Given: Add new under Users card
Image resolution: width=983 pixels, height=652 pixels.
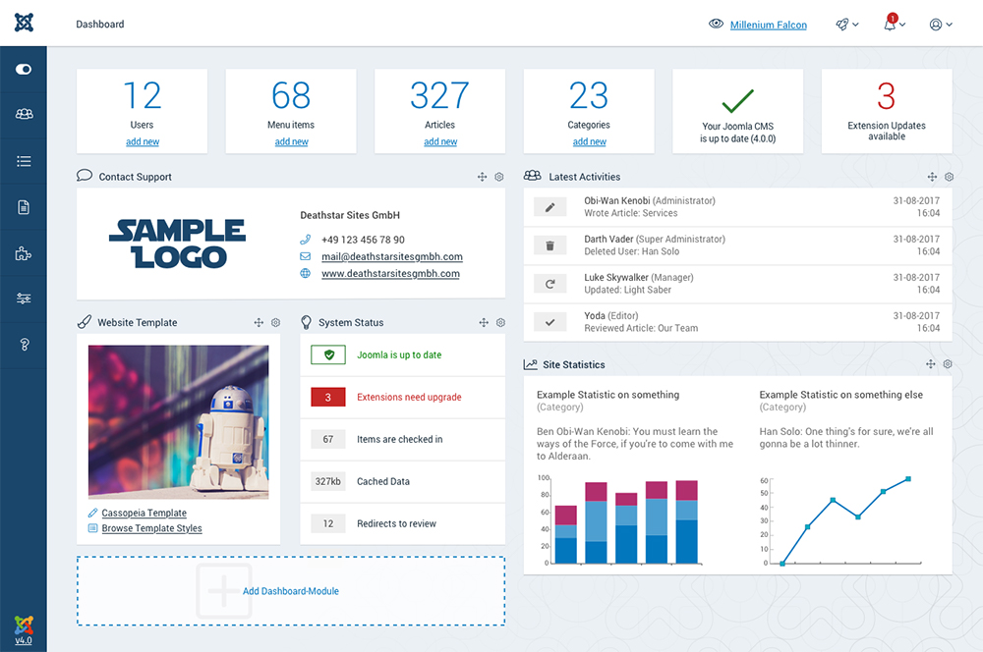Looking at the screenshot, I should coord(143,141).
